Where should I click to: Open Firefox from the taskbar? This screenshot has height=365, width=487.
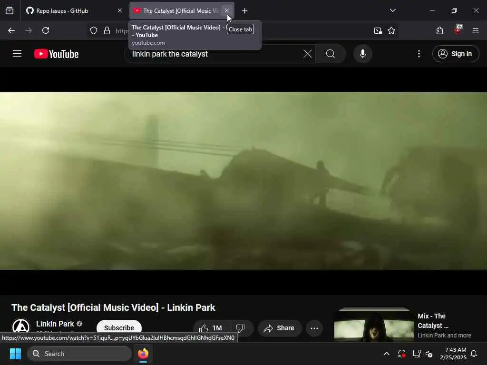tap(143, 354)
